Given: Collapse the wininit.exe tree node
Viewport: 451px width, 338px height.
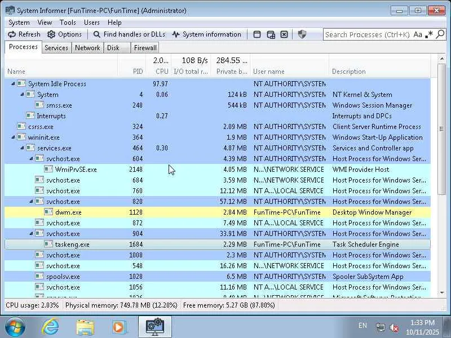Looking at the screenshot, I should [12, 137].
